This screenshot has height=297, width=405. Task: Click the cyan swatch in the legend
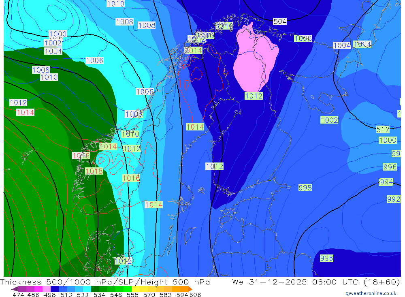[x=87, y=289]
